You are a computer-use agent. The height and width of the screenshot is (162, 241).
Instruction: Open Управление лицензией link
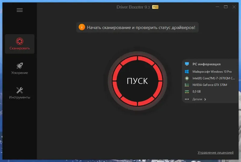tap(215, 152)
